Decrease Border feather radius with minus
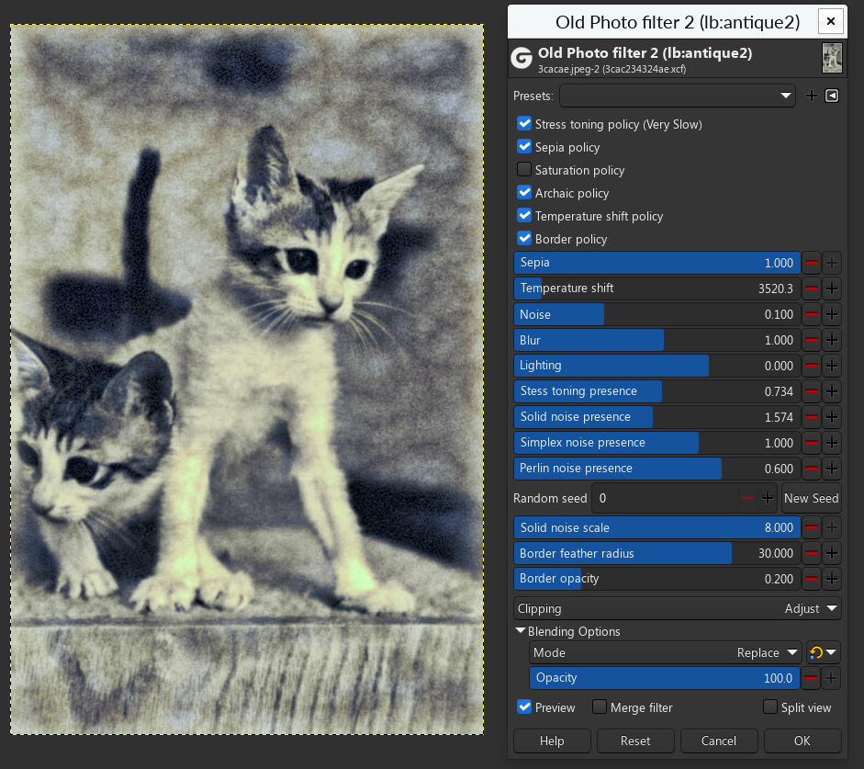This screenshot has width=864, height=769. coord(812,553)
